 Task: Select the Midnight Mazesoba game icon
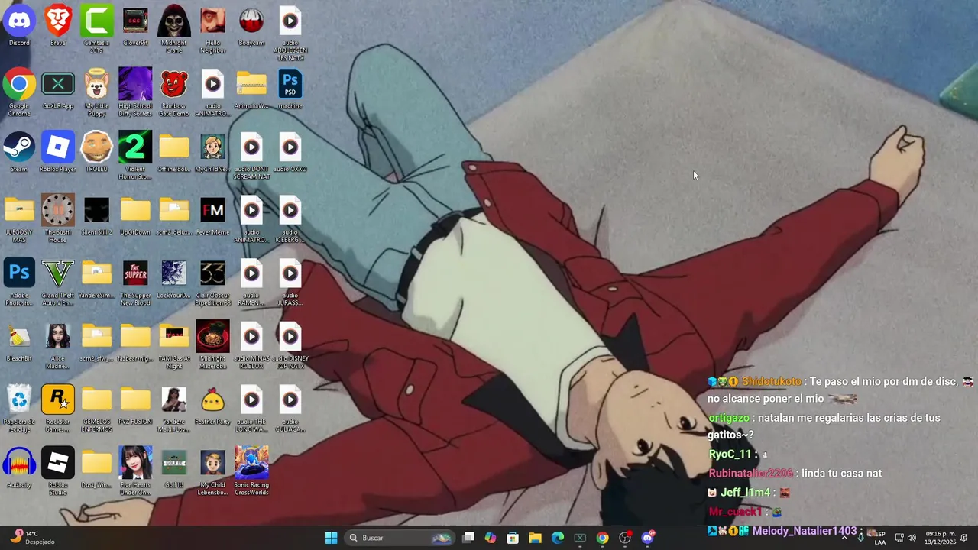point(212,345)
